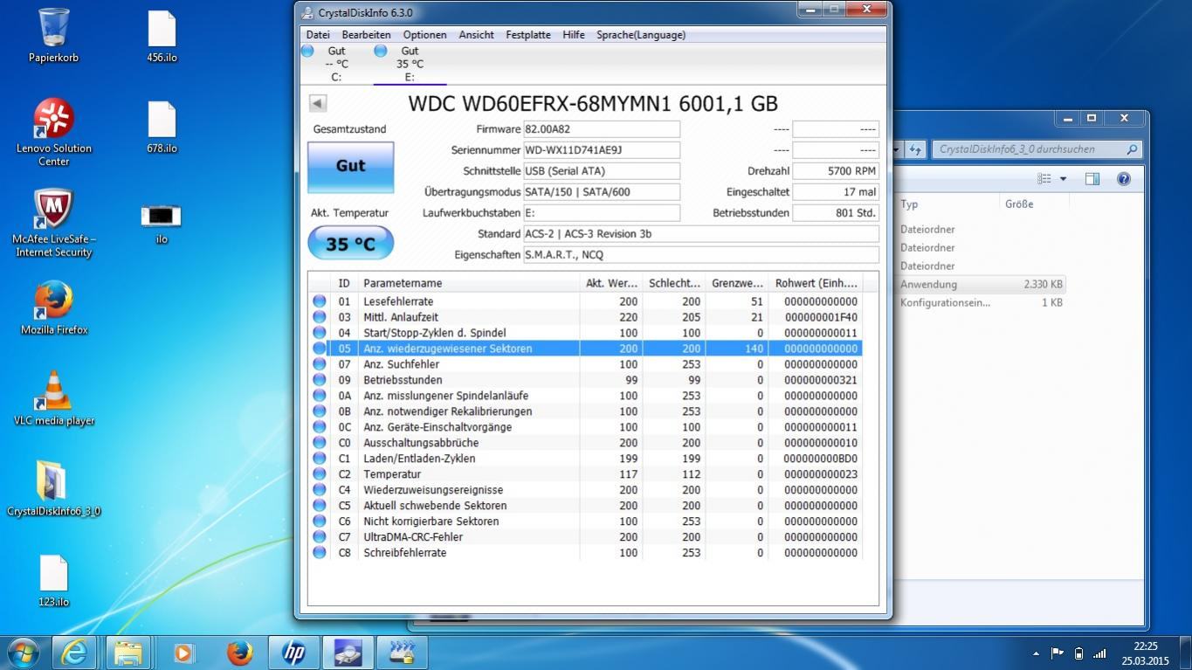Click the 35 °C temperature button
The image size is (1192, 670).
(350, 244)
